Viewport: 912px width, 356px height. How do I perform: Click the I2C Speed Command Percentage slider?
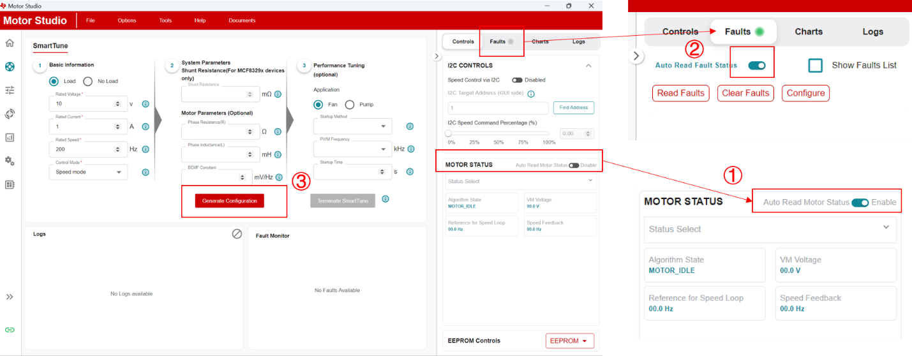click(498, 133)
